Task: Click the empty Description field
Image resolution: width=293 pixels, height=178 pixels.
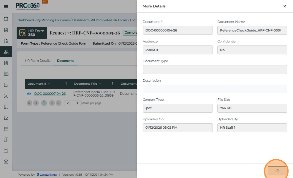Action: [215, 89]
